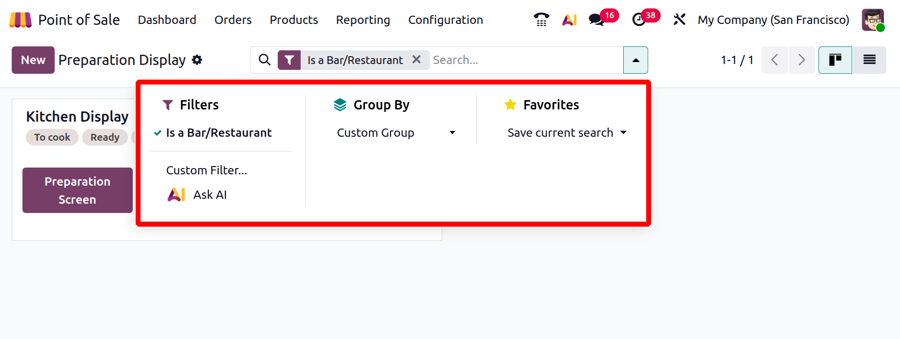Click the Point of Sale app icon

point(20,20)
